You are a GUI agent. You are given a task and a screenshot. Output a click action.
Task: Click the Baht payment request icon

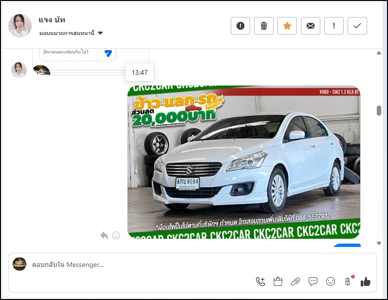pyautogui.click(x=348, y=282)
